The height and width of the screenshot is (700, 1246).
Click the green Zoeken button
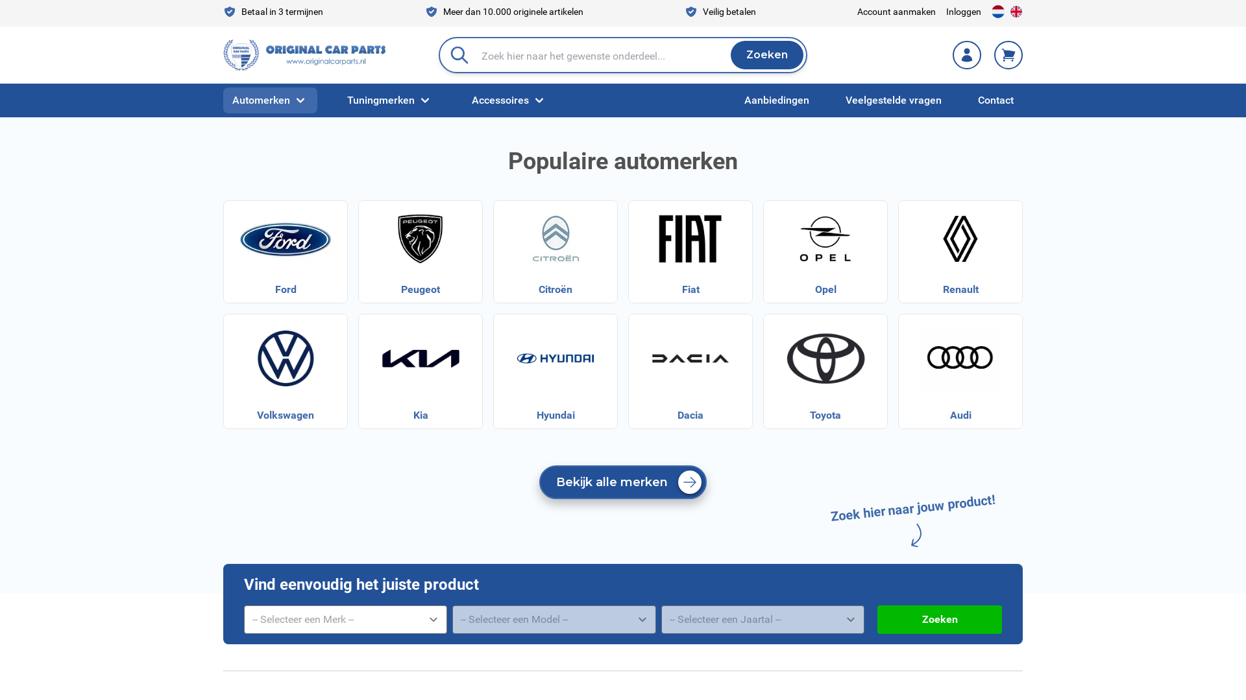[940, 620]
